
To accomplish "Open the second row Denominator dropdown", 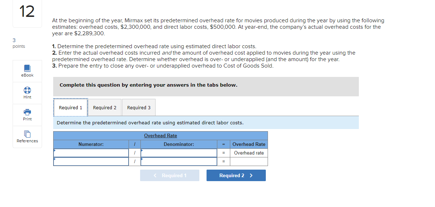I will click(179, 161).
